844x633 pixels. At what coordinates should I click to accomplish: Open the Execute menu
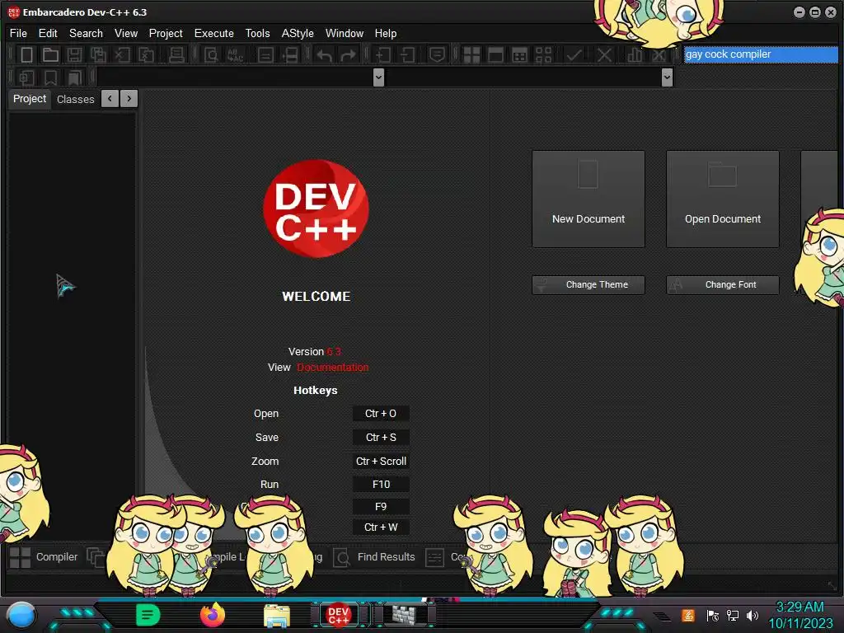[214, 33]
